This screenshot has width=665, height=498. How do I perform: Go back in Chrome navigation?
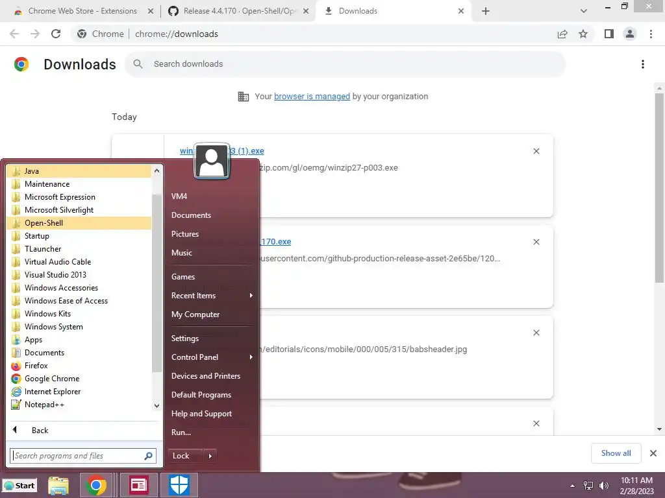point(14,34)
